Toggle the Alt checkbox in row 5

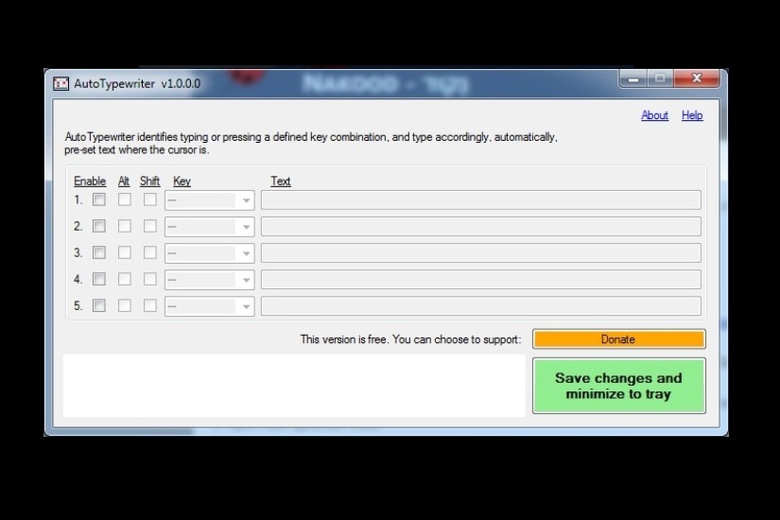tap(125, 305)
